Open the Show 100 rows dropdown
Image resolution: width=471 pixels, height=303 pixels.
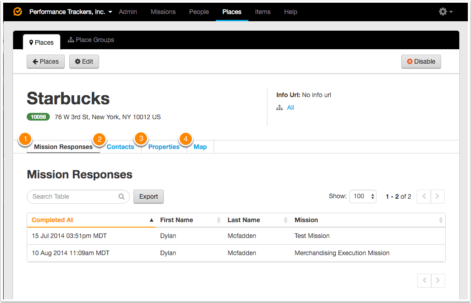(363, 196)
